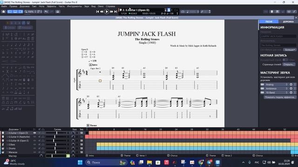Mute the Drums track speaker icon
This screenshot has height=167, width=298.
click(x=40, y=148)
